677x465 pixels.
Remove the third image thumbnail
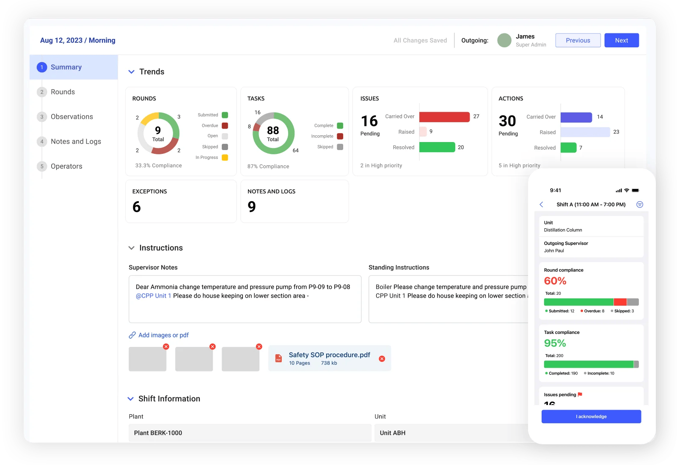pos(259,347)
